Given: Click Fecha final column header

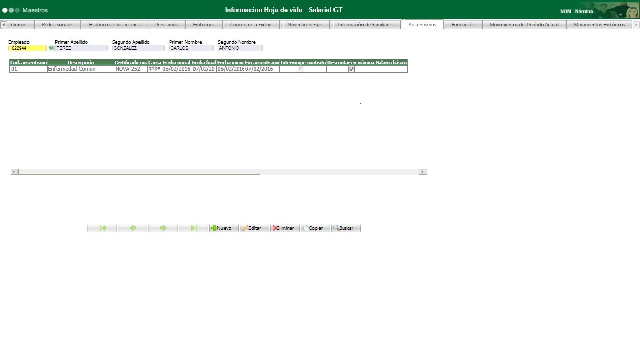Looking at the screenshot, I should pos(204,62).
